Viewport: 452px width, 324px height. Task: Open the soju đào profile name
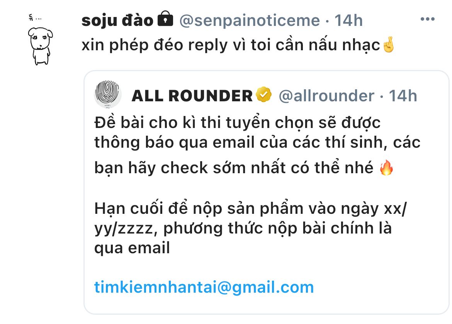(x=117, y=20)
